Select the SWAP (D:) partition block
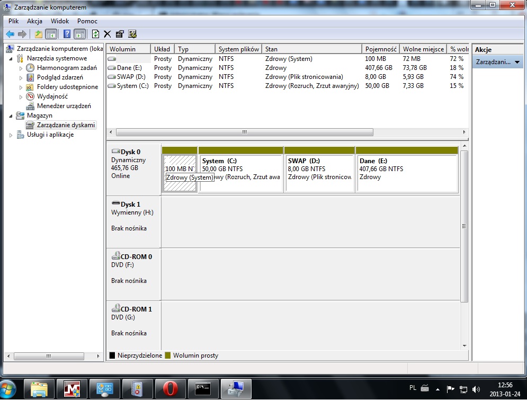The width and height of the screenshot is (527, 400). tap(319, 173)
